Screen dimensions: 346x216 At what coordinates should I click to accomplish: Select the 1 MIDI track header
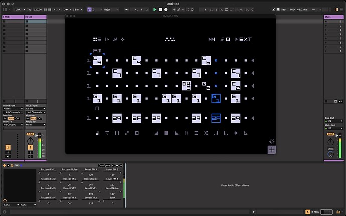13,17
